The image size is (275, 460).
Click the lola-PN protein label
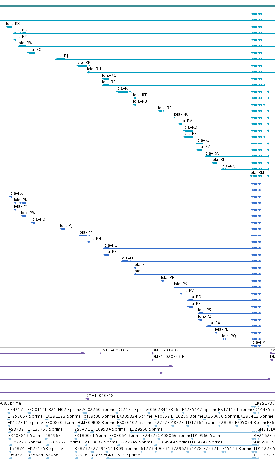tap(21, 200)
